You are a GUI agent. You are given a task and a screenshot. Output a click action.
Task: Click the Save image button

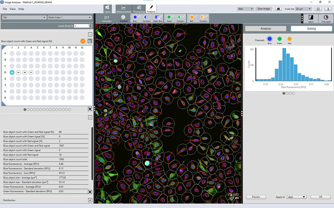pyautogui.click(x=264, y=9)
